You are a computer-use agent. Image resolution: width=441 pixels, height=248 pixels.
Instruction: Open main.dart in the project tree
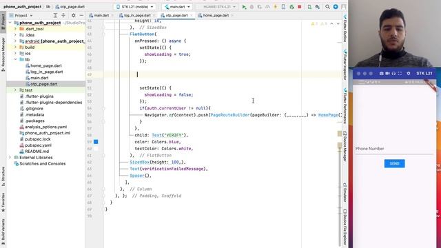tap(39, 78)
